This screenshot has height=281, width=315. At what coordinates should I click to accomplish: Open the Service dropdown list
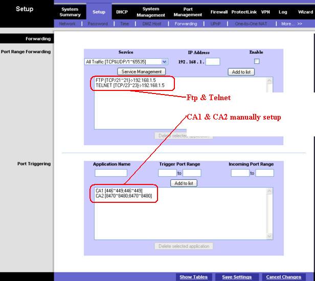click(x=165, y=62)
